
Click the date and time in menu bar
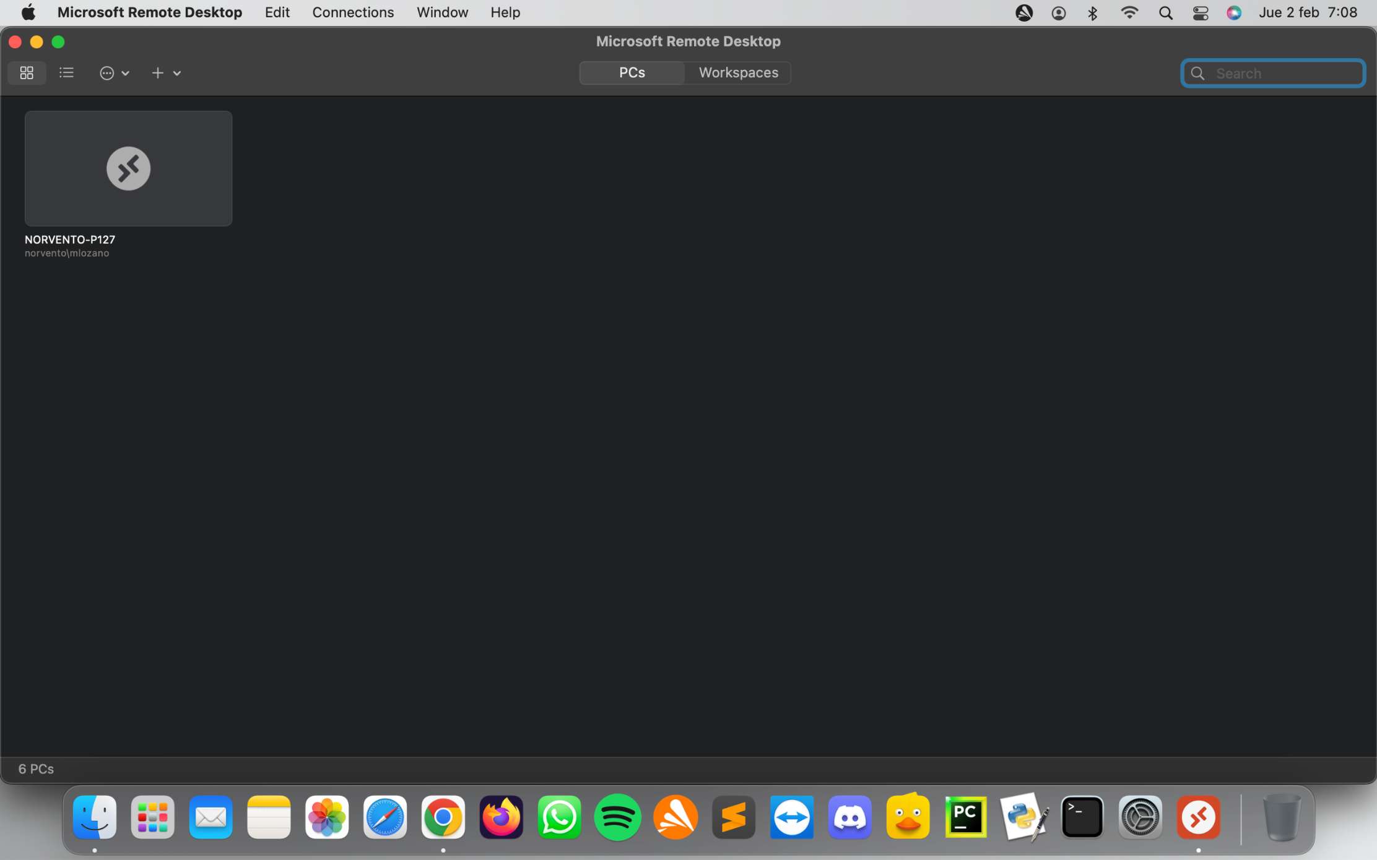coord(1308,12)
